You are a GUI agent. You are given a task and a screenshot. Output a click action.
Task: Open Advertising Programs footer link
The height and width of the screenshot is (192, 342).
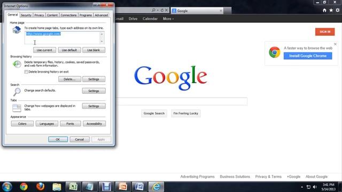pos(197,177)
